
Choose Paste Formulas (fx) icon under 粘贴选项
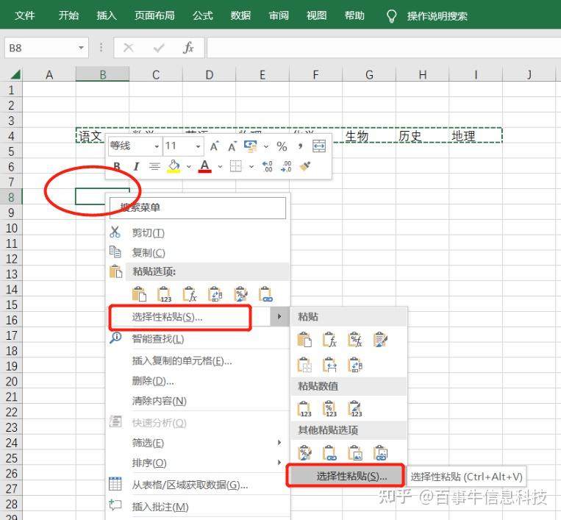pyautogui.click(x=190, y=294)
